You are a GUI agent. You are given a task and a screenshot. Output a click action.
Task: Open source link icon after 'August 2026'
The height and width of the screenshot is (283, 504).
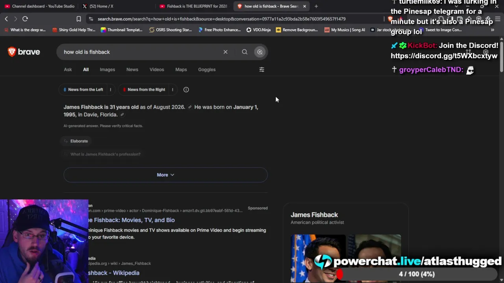(x=190, y=107)
